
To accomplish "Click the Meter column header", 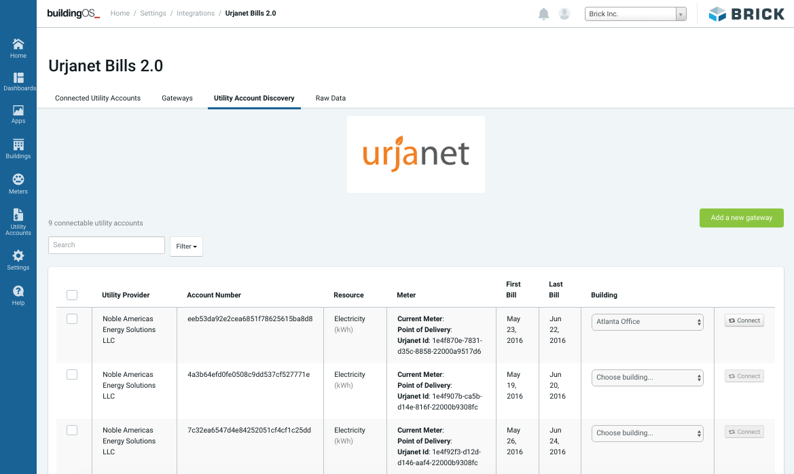I will tap(406, 295).
